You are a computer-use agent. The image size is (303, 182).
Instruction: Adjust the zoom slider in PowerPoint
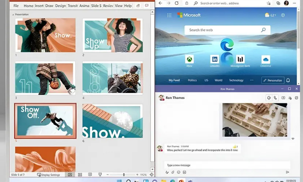pyautogui.click(x=124, y=174)
